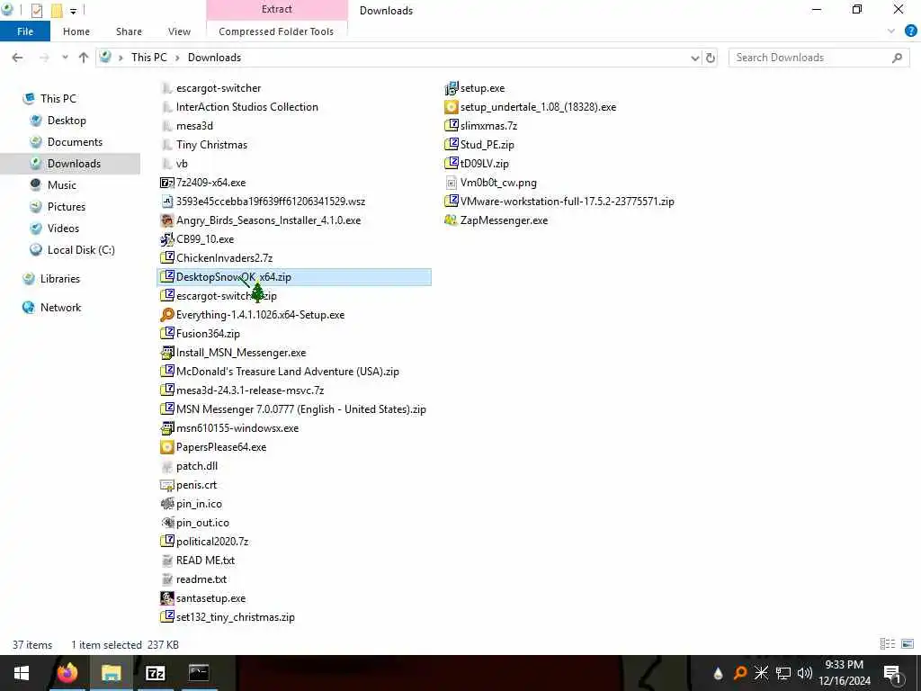The height and width of the screenshot is (691, 921).
Task: Open the Windows Start menu
Action: (x=22, y=673)
